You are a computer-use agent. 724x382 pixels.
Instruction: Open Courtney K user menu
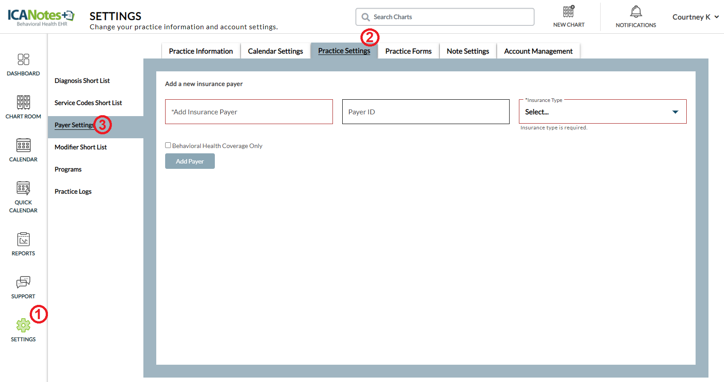pos(695,17)
